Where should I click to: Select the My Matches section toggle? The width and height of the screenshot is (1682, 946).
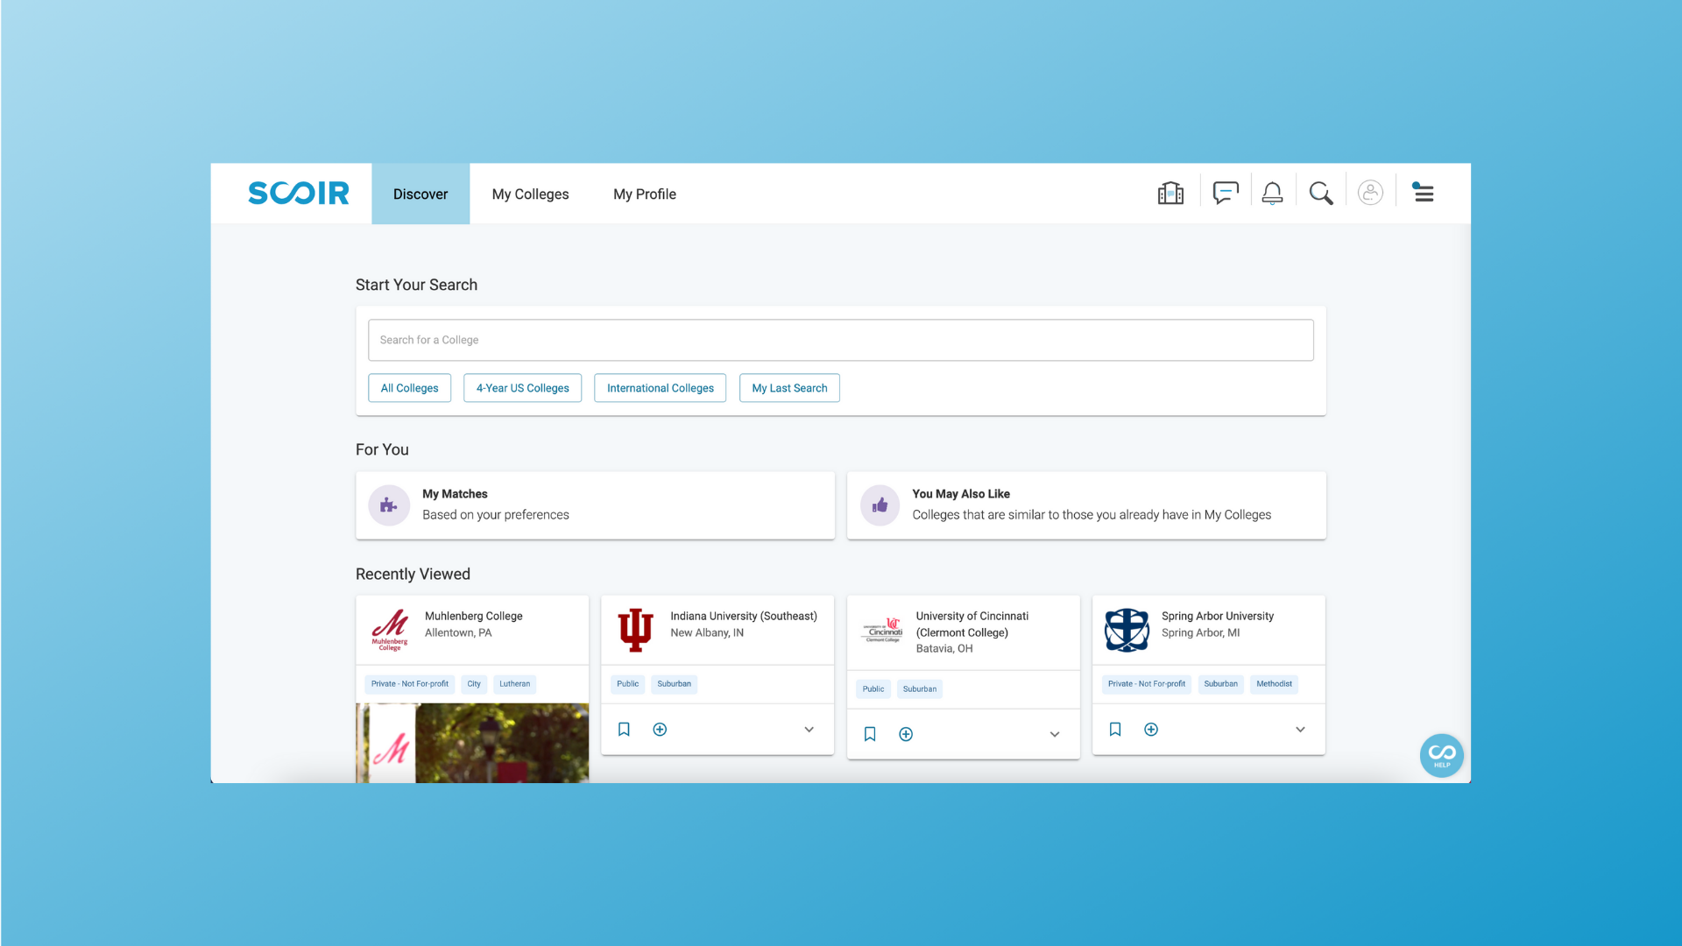[x=595, y=505]
